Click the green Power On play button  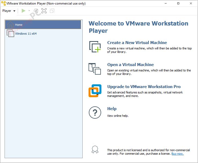[24, 11]
